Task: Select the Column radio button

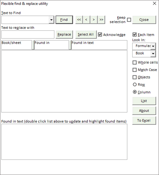Action: (x=135, y=92)
